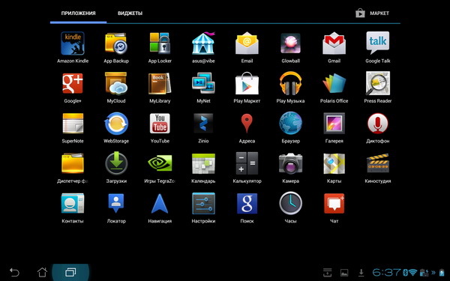The image size is (450, 281).
Task: Tap the Back navigation arrow
Action: [14, 272]
